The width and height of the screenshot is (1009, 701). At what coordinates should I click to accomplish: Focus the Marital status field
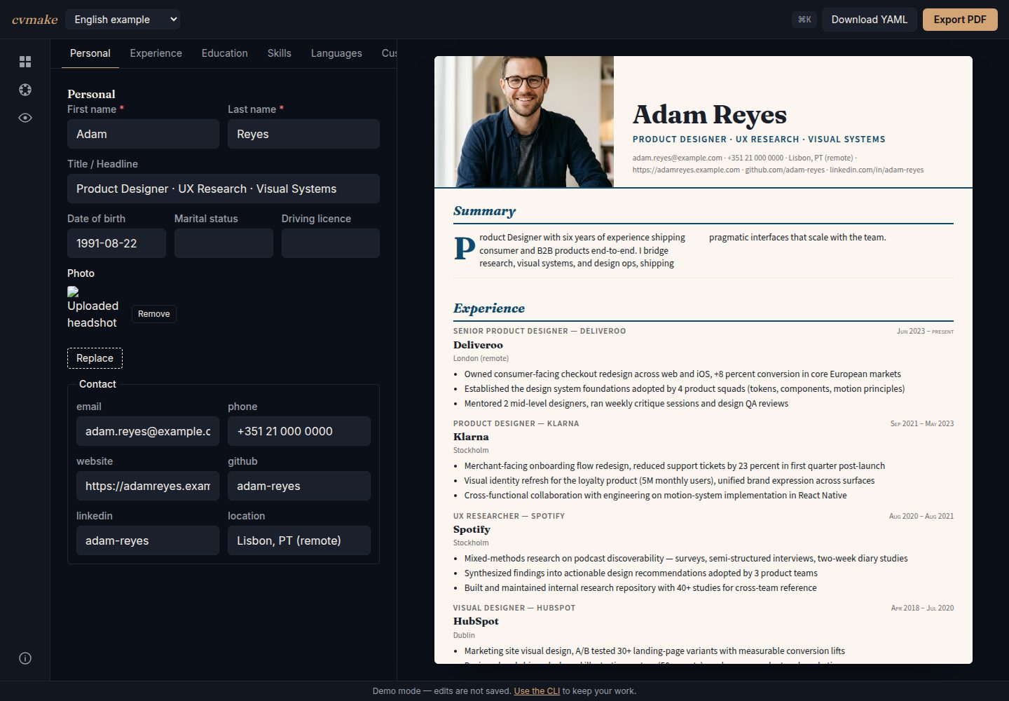224,243
